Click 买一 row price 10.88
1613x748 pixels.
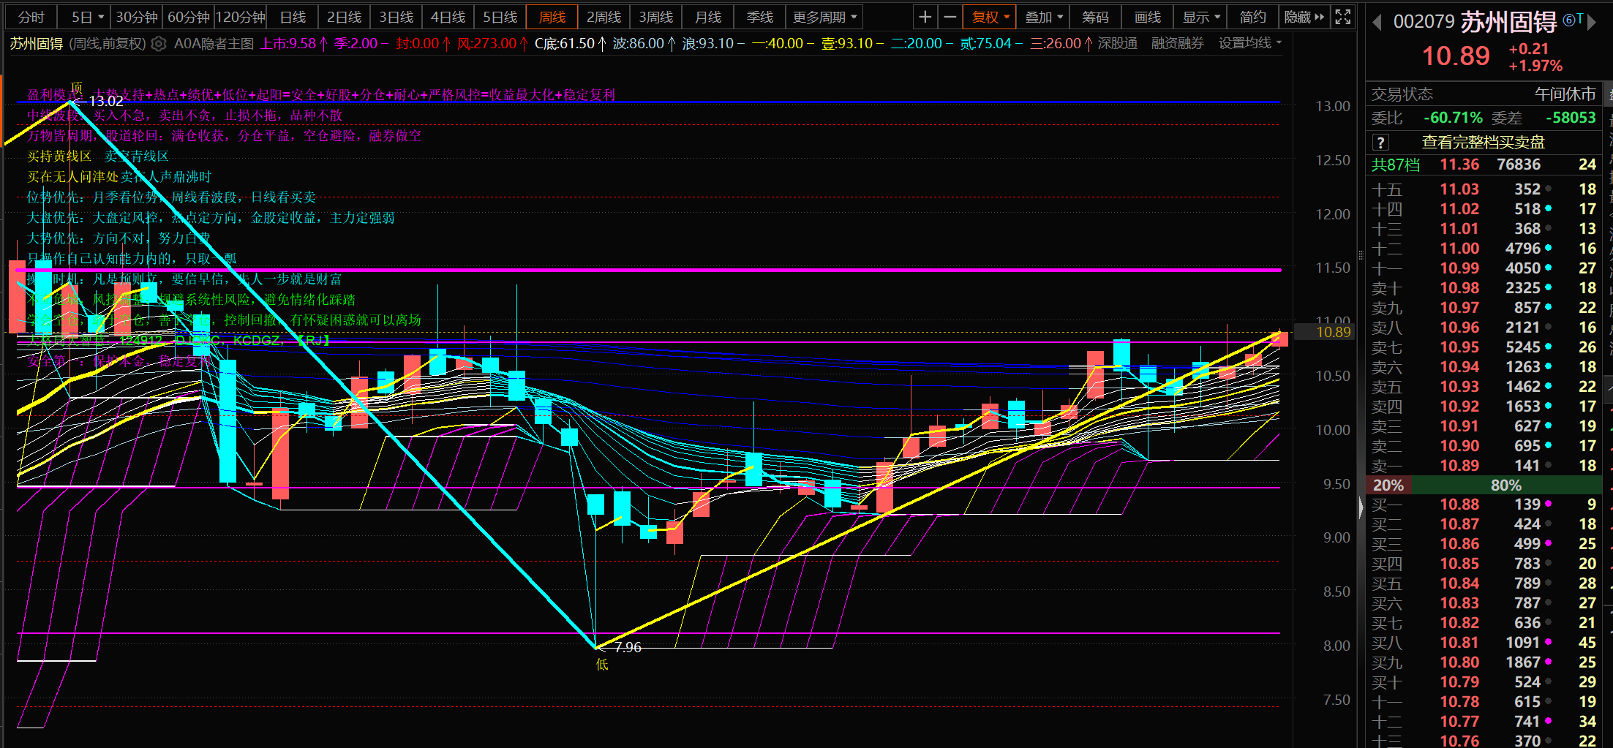(x=1459, y=505)
